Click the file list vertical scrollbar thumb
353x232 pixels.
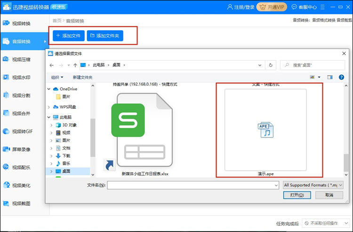click(x=346, y=163)
